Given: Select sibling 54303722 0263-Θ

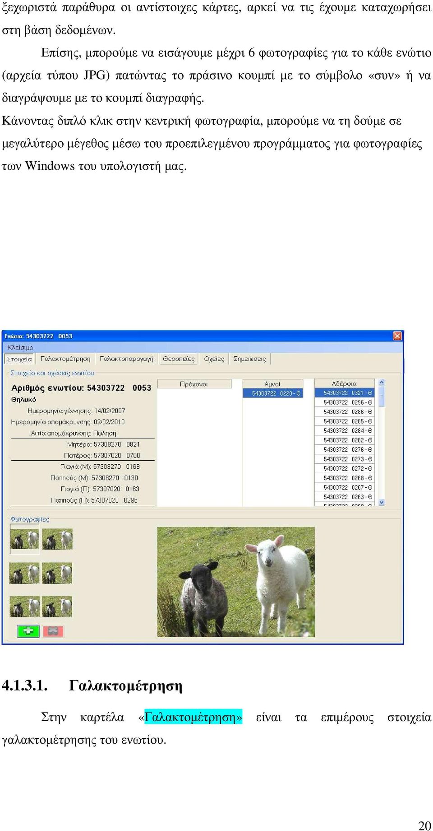Looking at the screenshot, I should click(x=345, y=497).
